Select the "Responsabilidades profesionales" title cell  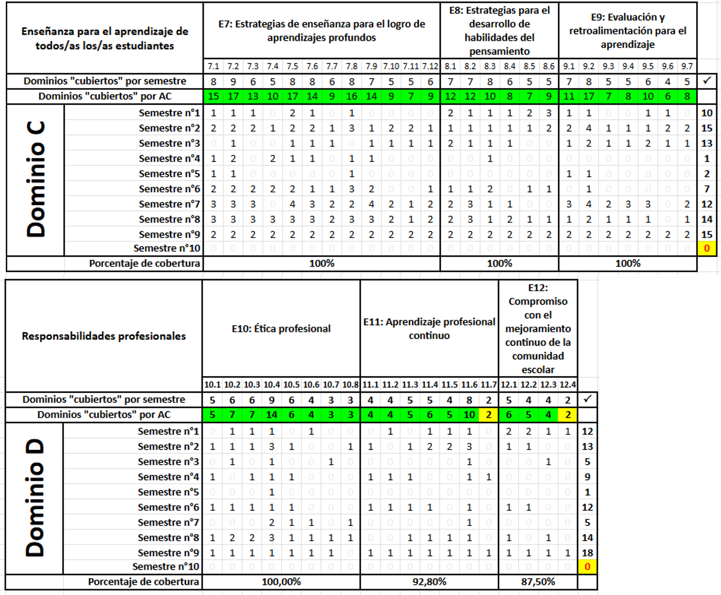coord(104,336)
